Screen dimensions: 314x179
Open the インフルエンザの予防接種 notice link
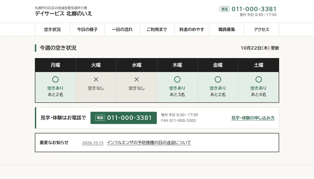point(149,142)
